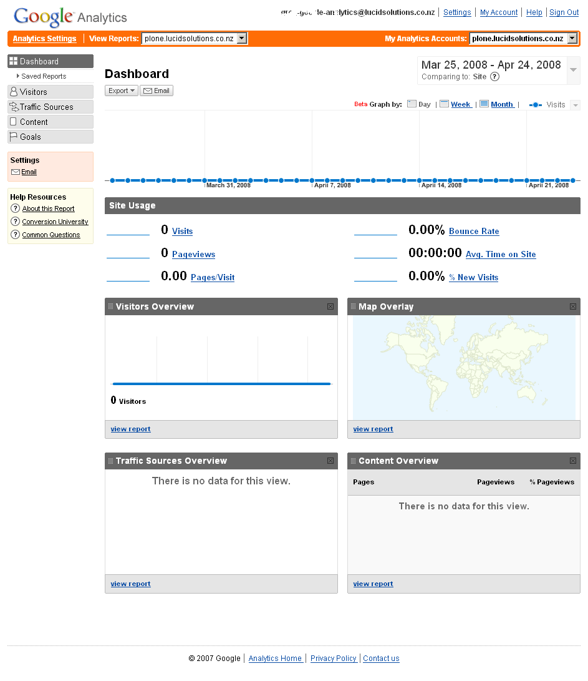Open the View Reports site dropdown
The width and height of the screenshot is (588, 681).
(x=195, y=39)
